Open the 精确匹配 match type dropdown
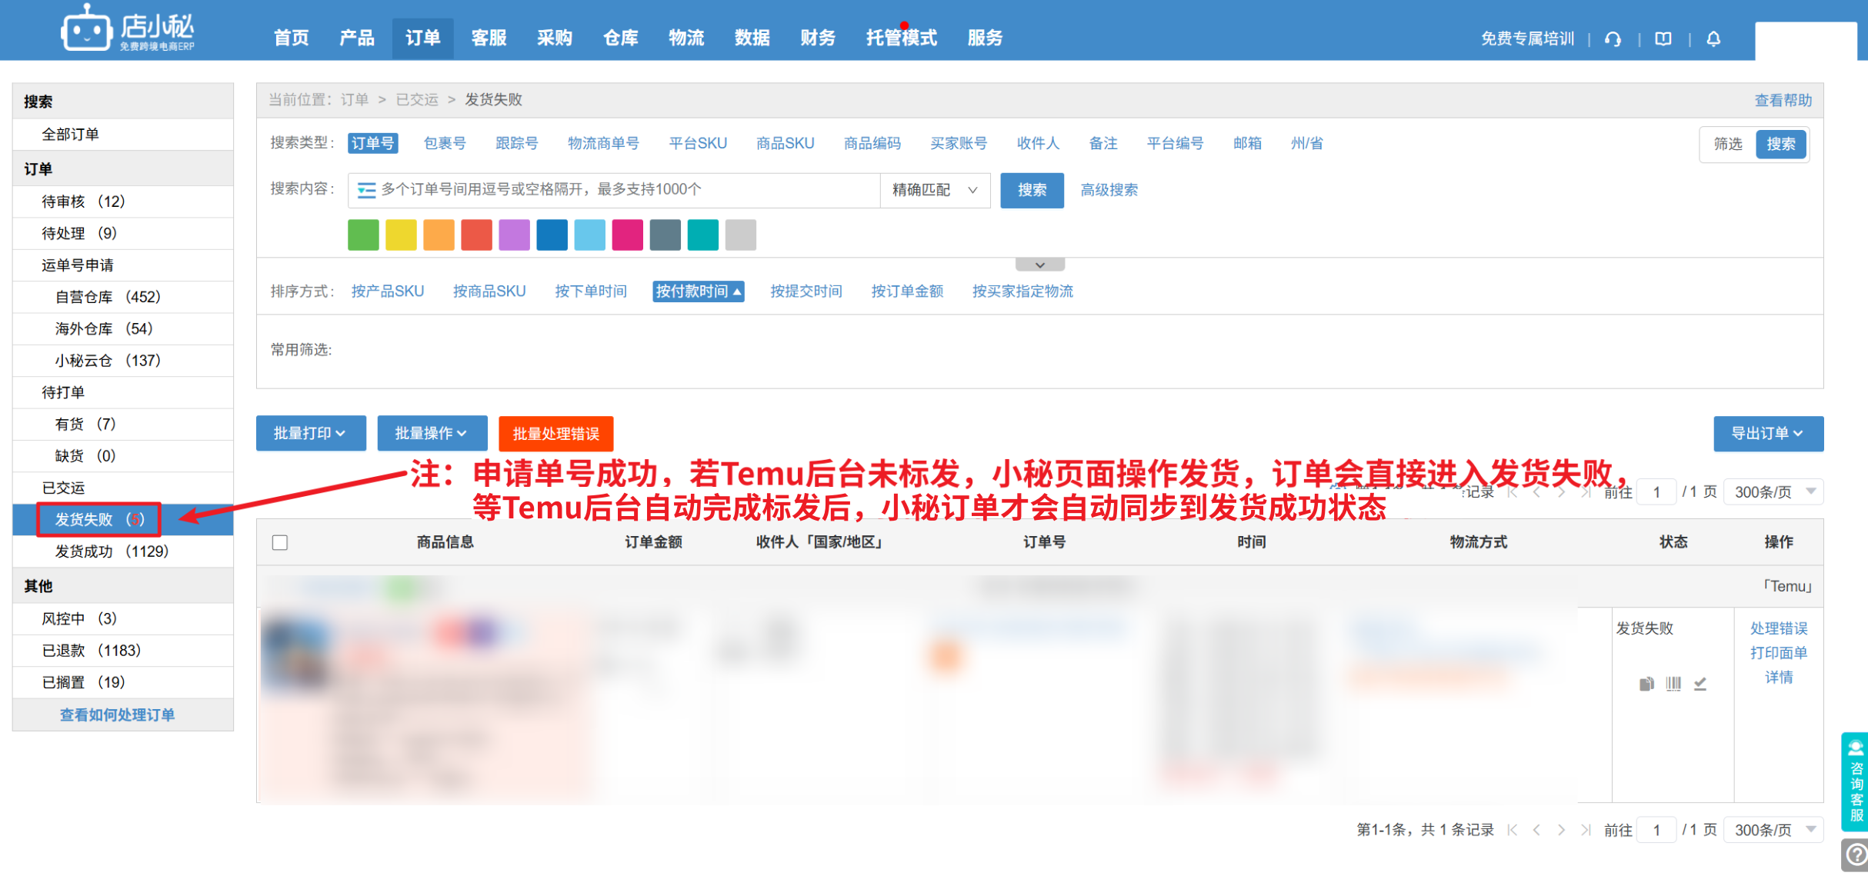Screen dimensions: 1868x876 tap(934, 190)
